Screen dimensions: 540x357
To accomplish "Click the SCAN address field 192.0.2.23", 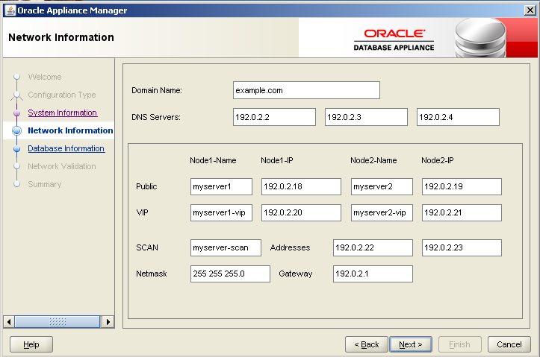I will click(x=462, y=247).
